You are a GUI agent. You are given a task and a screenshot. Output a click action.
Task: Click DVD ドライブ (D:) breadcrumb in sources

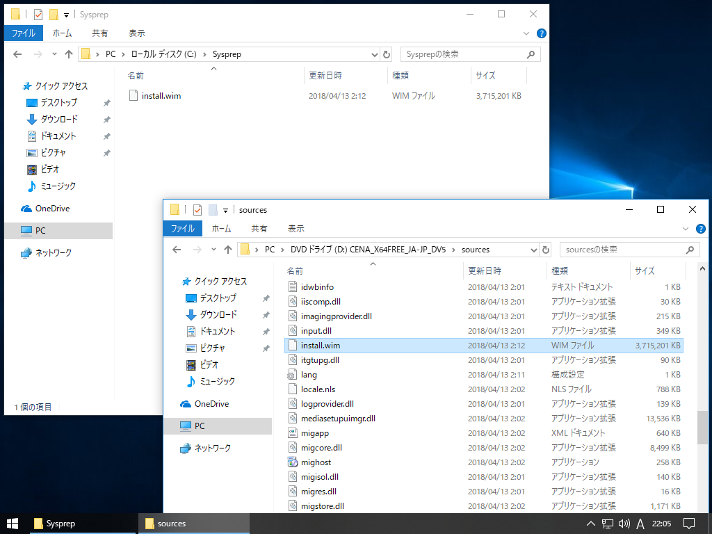369,250
